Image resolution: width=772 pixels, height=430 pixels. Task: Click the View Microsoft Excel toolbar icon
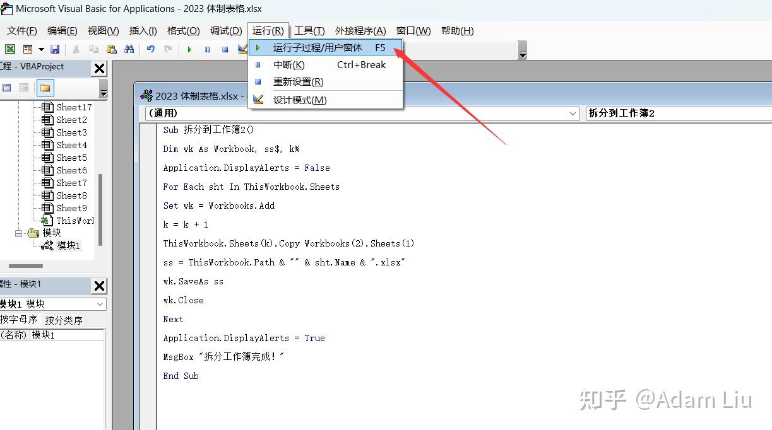tap(10, 49)
